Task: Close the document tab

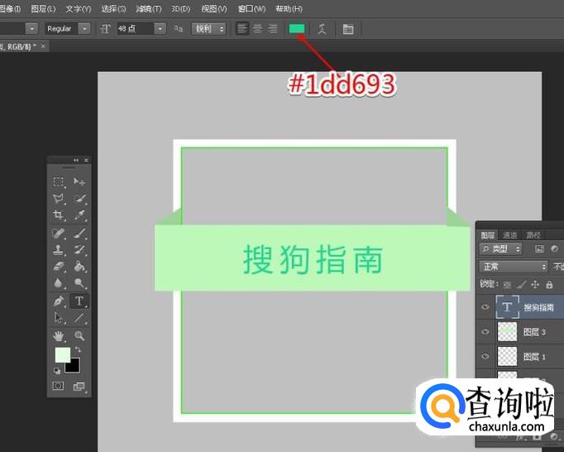Action: coord(43,46)
